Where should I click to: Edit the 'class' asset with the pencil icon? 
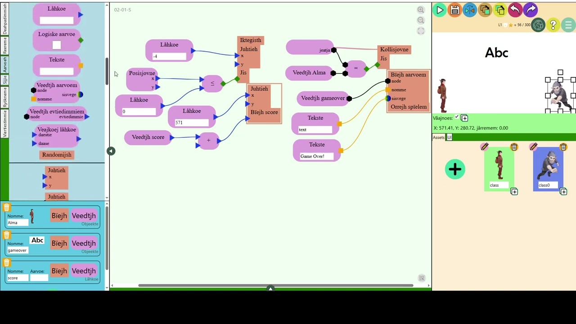pos(485,147)
